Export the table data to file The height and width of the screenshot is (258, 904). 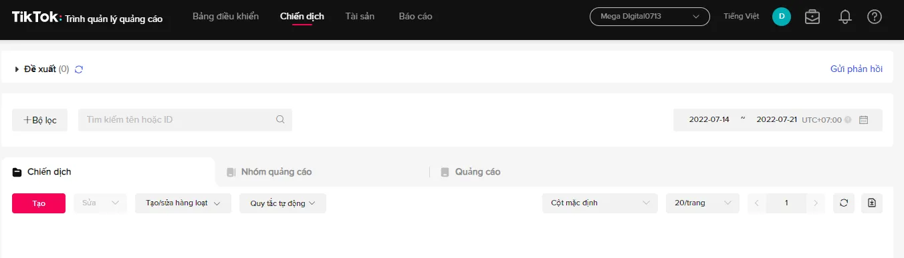(x=872, y=203)
